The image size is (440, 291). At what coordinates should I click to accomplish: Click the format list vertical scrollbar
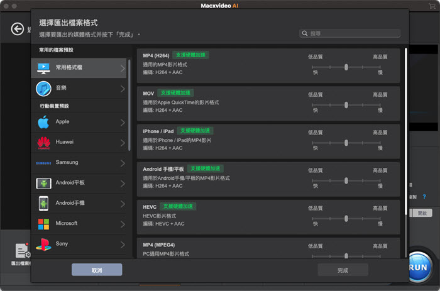405,131
